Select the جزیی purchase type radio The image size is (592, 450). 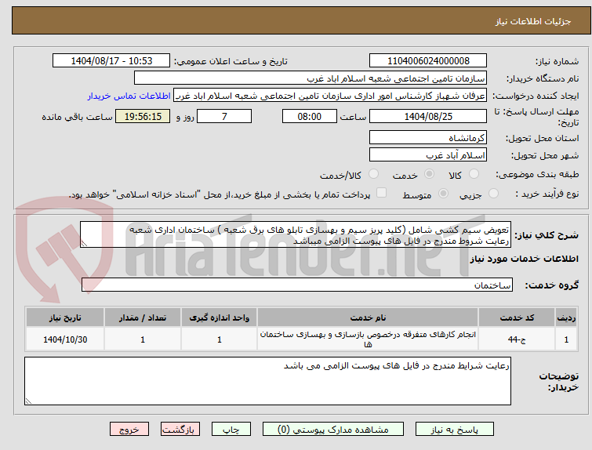coord(493,194)
